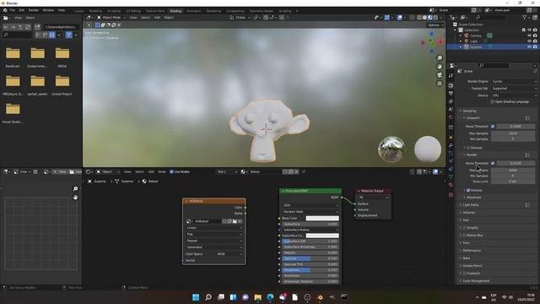Collapse the Collection tree in outliner

[x=456, y=30]
